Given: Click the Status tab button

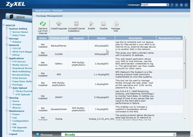Looking at the screenshot, I should click(x=21, y=17).
